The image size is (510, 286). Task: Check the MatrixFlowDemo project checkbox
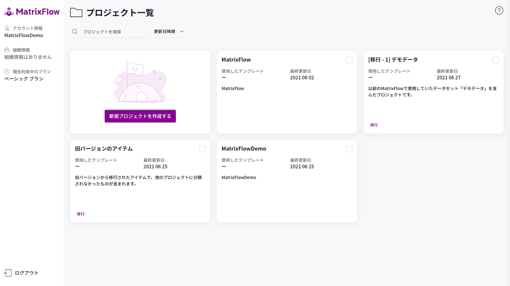point(349,149)
